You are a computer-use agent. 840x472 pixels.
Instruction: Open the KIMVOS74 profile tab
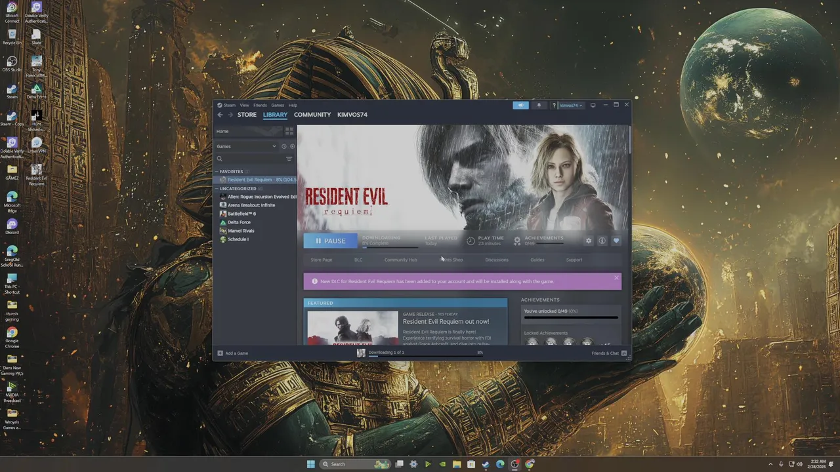click(x=352, y=115)
